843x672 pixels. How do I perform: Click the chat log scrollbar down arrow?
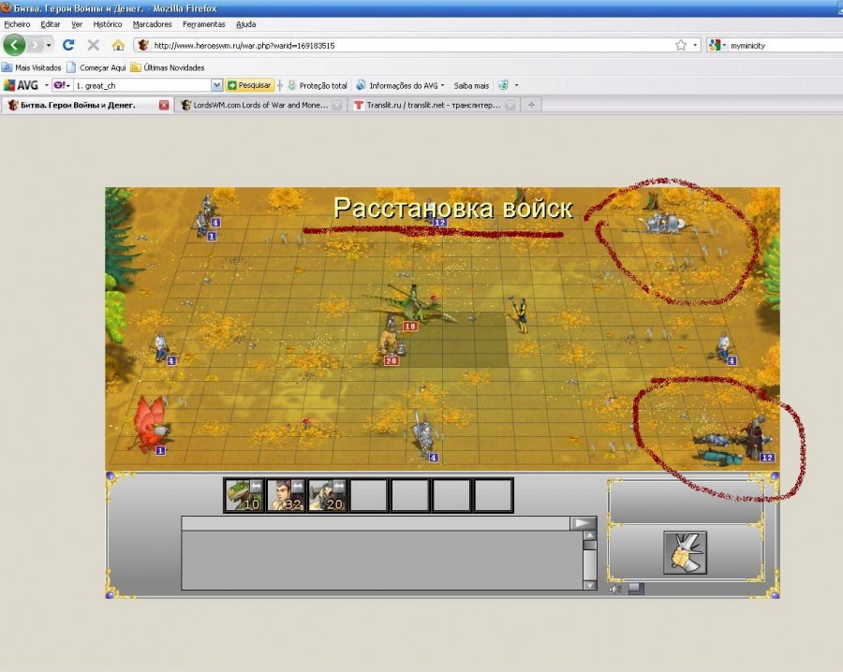tap(590, 585)
